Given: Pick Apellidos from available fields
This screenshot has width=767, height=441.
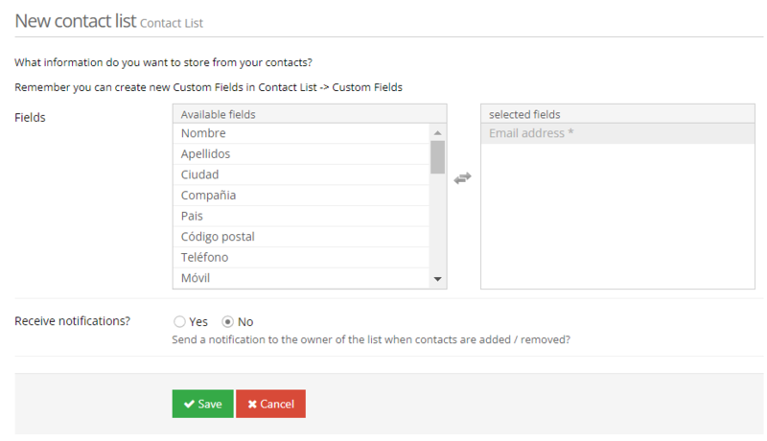Looking at the screenshot, I should point(205,154).
